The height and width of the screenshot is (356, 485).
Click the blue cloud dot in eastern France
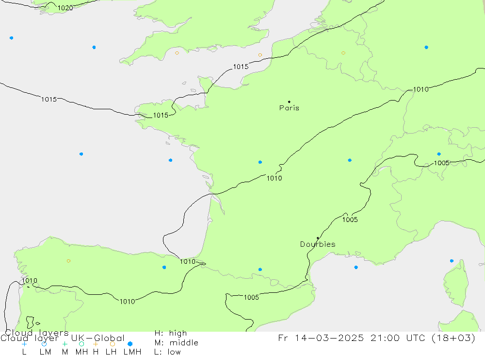350,160
